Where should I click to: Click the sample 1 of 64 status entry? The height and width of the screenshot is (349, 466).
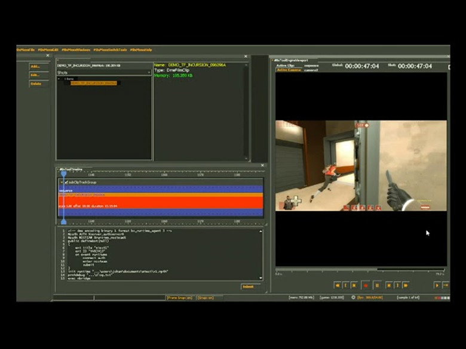click(x=408, y=297)
